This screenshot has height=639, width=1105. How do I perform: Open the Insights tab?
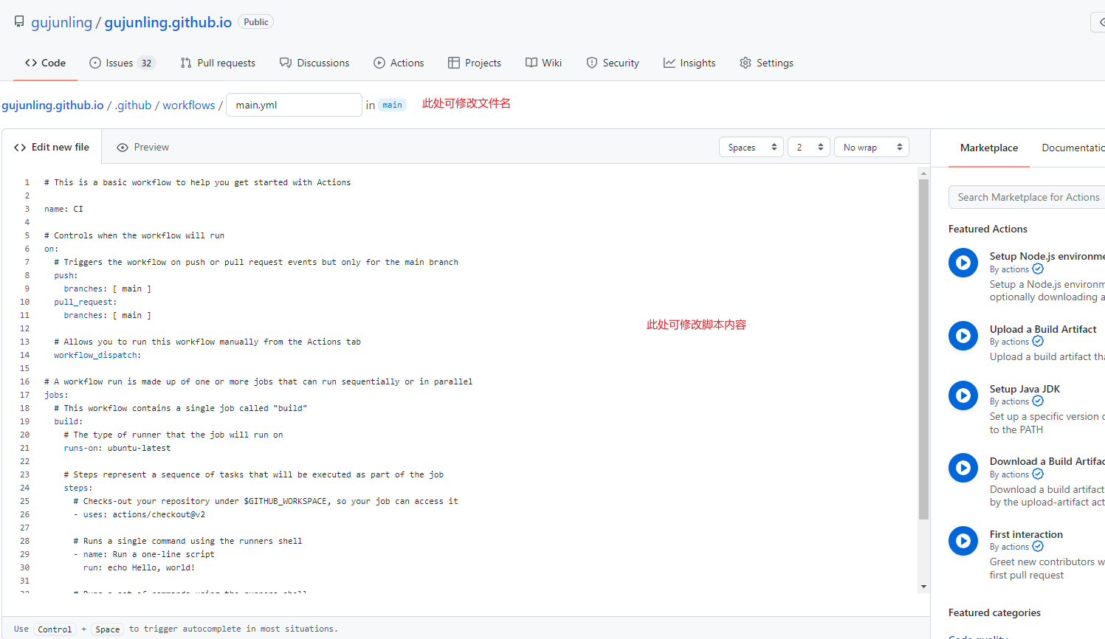click(x=689, y=63)
